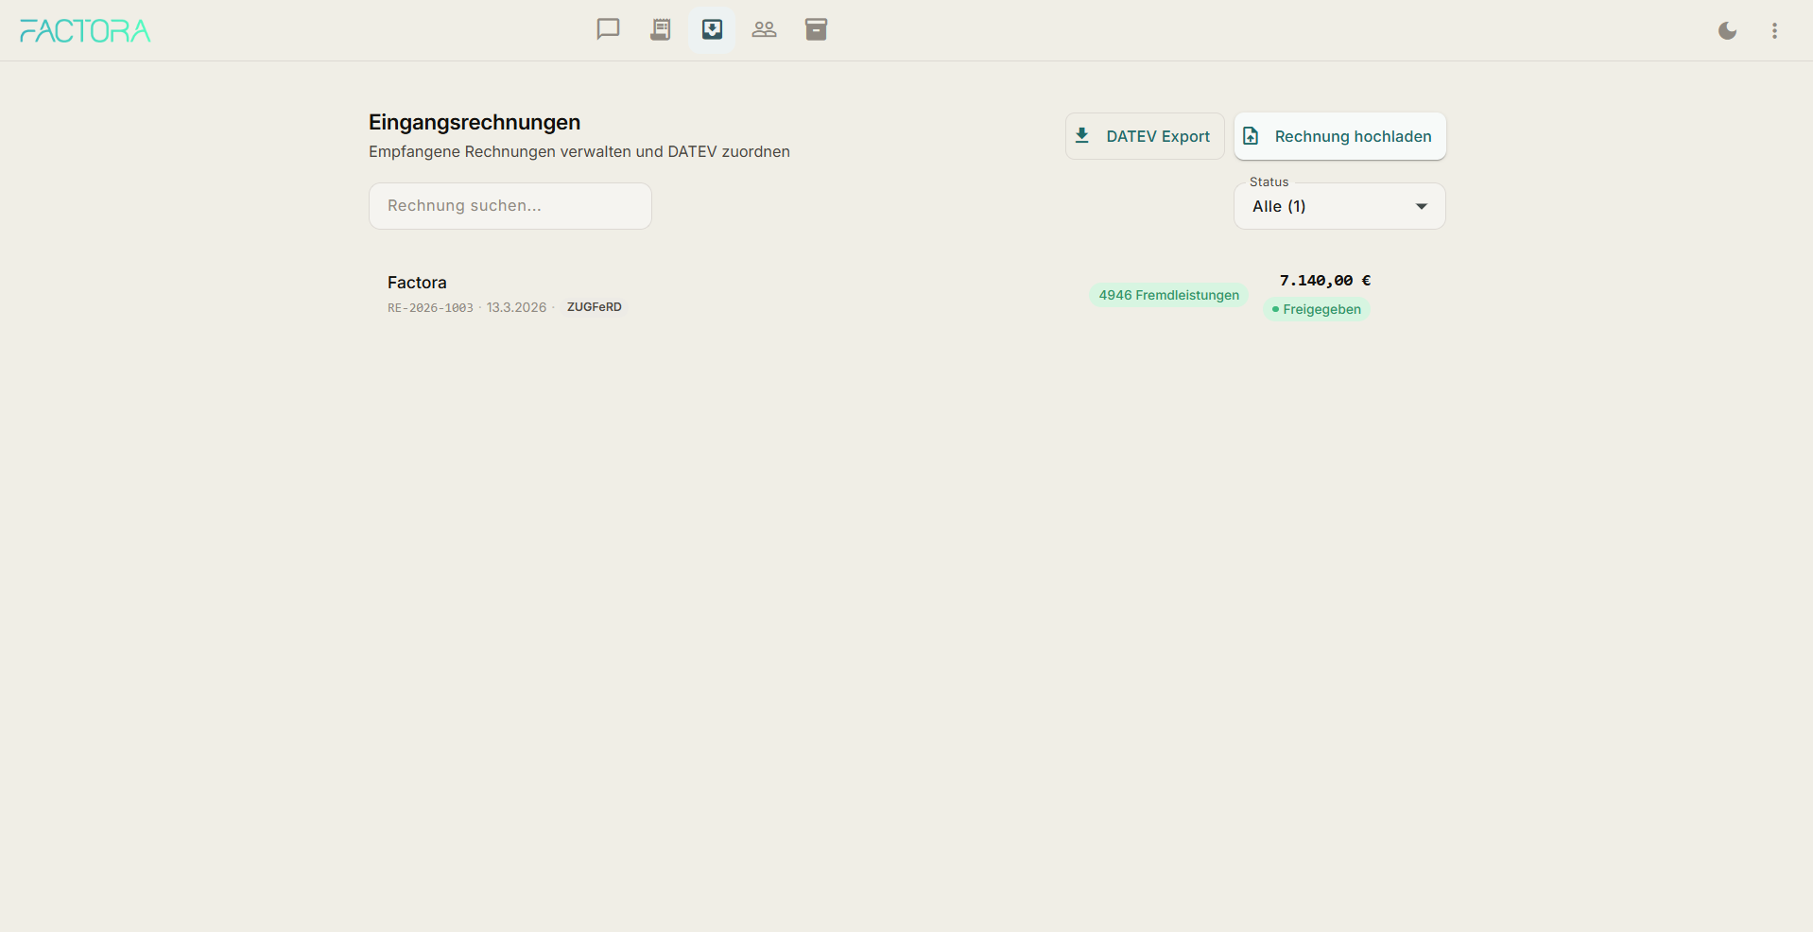The width and height of the screenshot is (1813, 932).
Task: Click the file upload icon beside Rechnung hochladen
Action: click(x=1251, y=136)
